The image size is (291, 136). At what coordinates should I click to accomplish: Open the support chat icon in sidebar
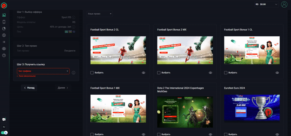4,119
